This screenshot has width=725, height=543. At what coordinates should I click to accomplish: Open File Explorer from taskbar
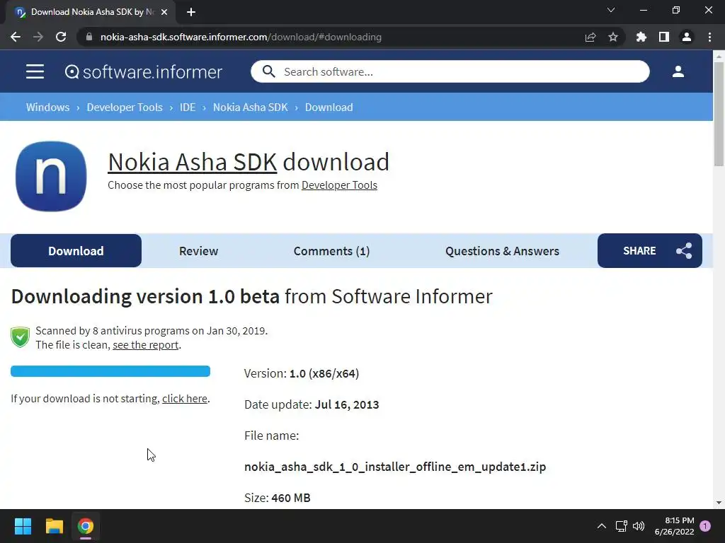tap(54, 526)
